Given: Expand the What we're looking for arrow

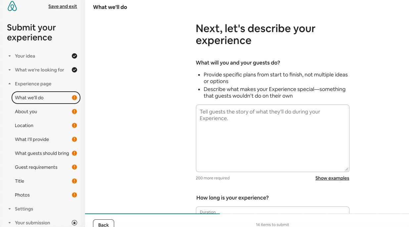Looking at the screenshot, I should tap(10, 70).
